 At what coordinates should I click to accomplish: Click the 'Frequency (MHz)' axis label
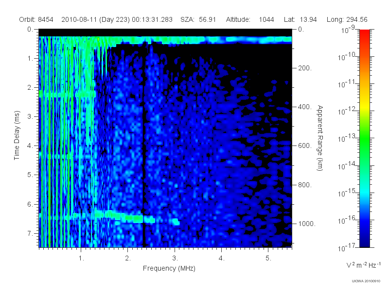click(x=169, y=269)
